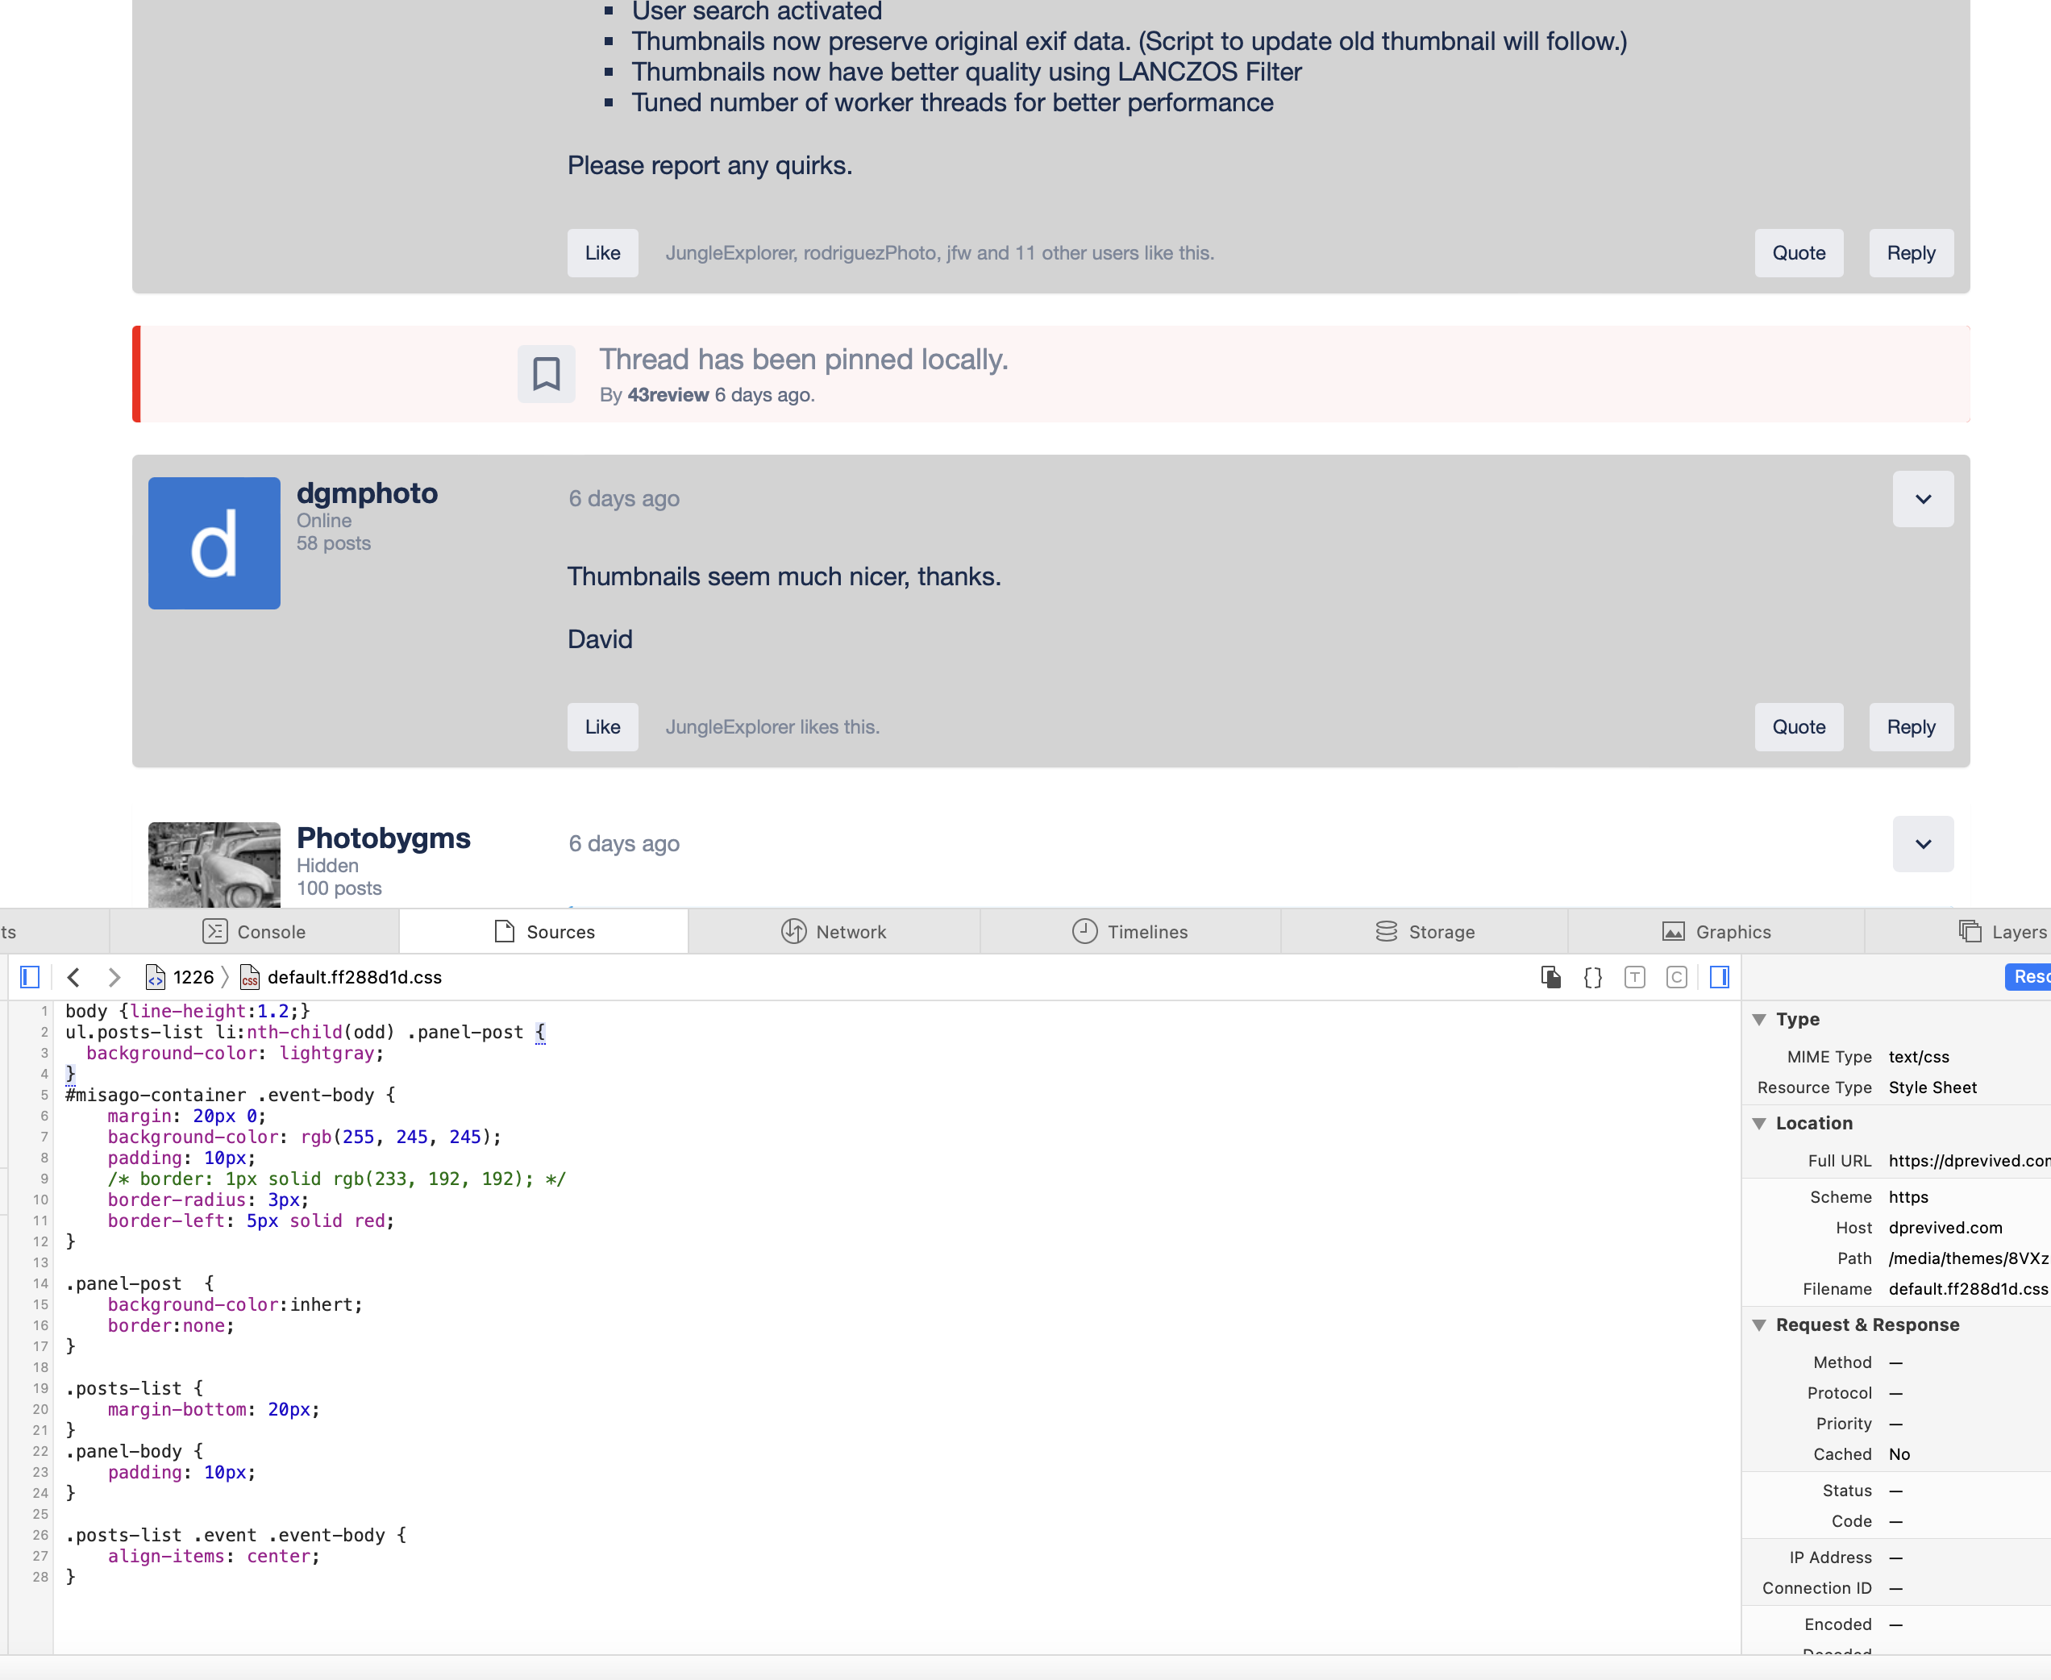Collapse the Type section triangle

coord(1758,1019)
